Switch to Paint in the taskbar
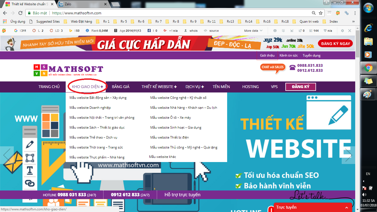This screenshot has width=377, height=212. [368, 95]
